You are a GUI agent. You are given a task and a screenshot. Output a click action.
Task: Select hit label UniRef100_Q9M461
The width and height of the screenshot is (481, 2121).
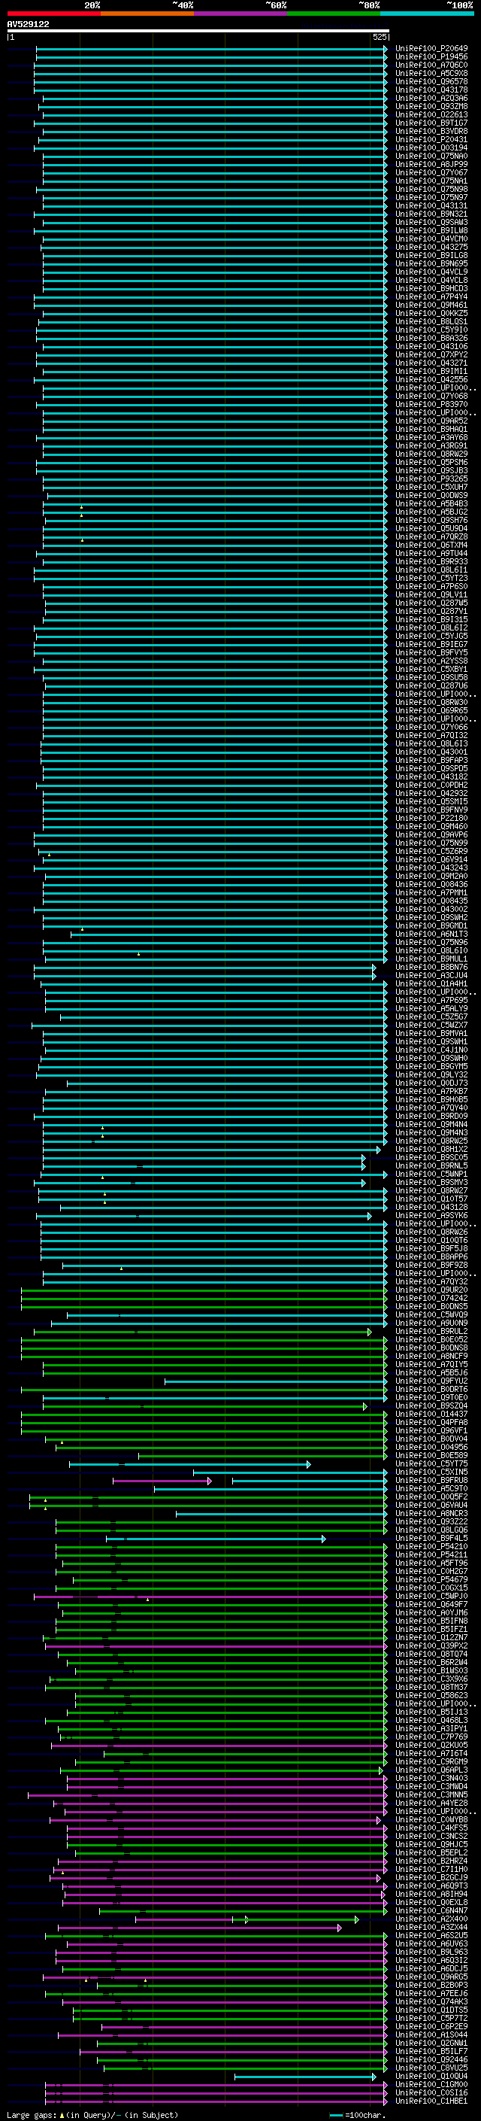click(x=431, y=305)
